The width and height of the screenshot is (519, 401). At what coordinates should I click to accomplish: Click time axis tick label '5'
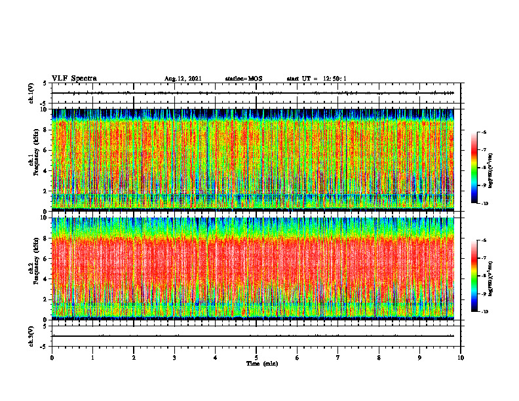coord(256,358)
